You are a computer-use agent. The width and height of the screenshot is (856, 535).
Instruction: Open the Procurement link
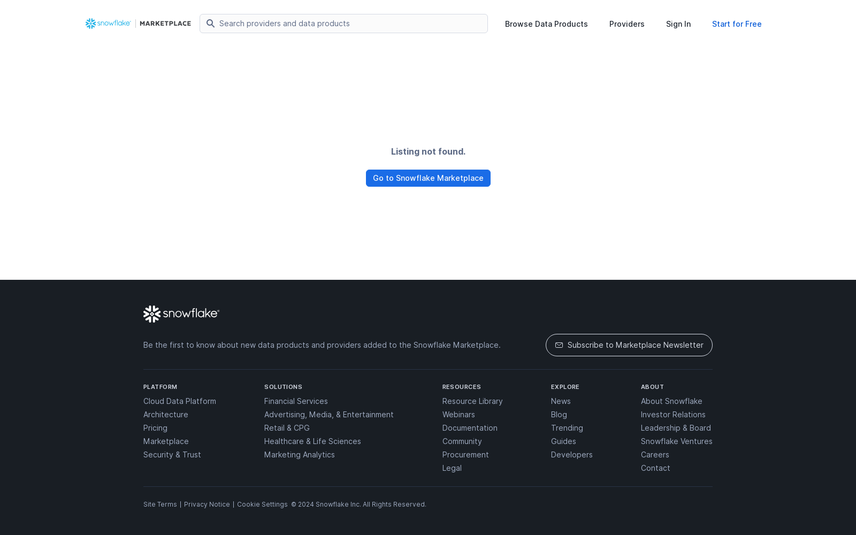coord(465,455)
